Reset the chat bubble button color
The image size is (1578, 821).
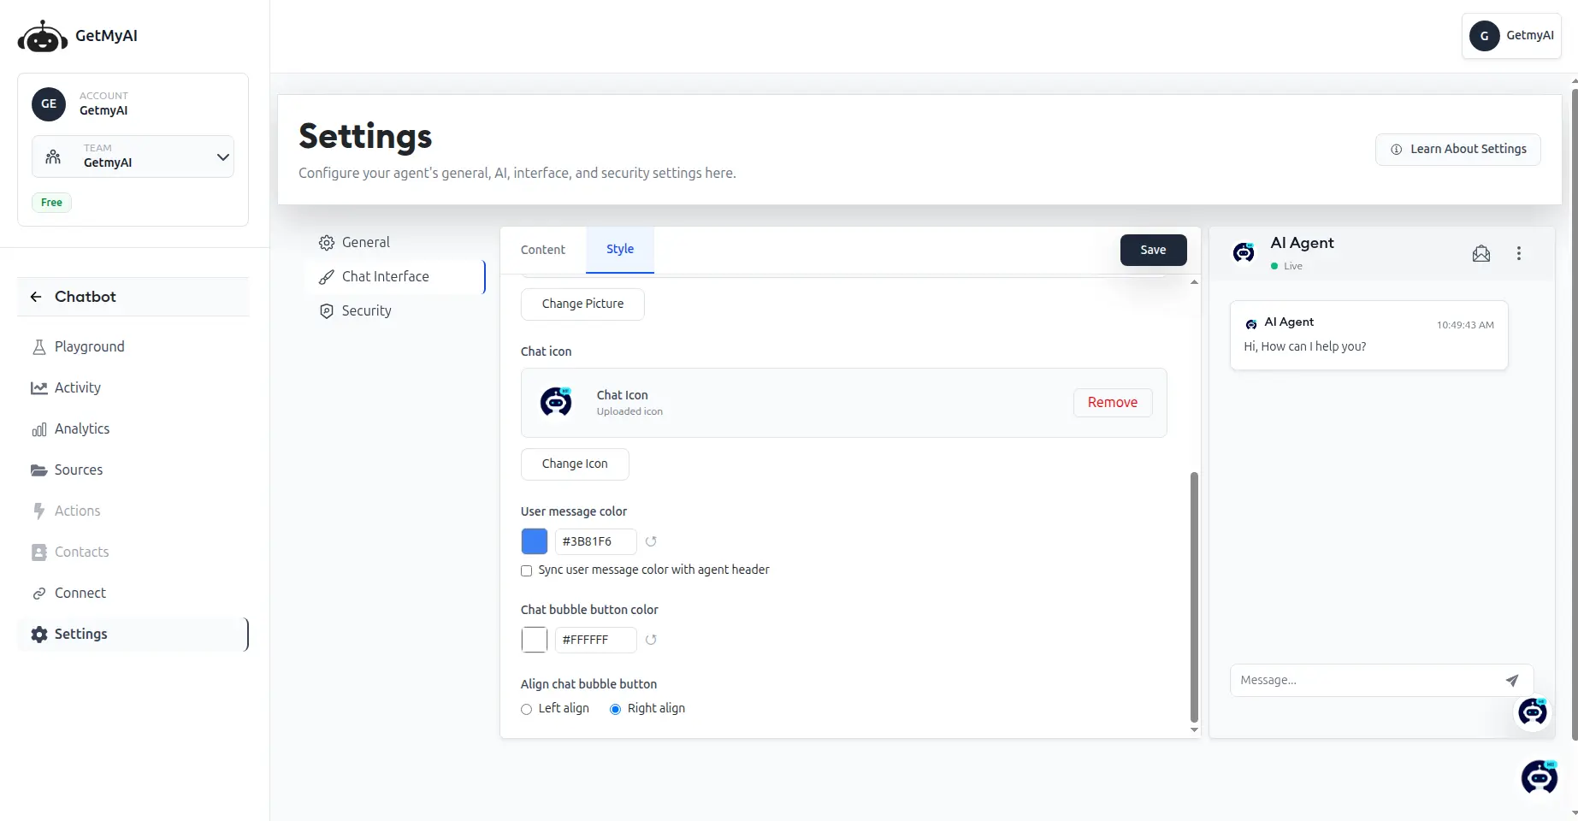click(x=651, y=640)
